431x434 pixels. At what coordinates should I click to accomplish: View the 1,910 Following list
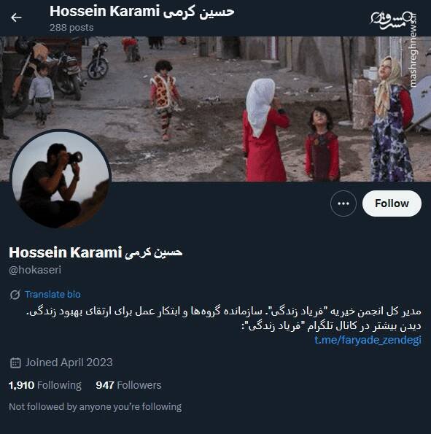pos(45,385)
